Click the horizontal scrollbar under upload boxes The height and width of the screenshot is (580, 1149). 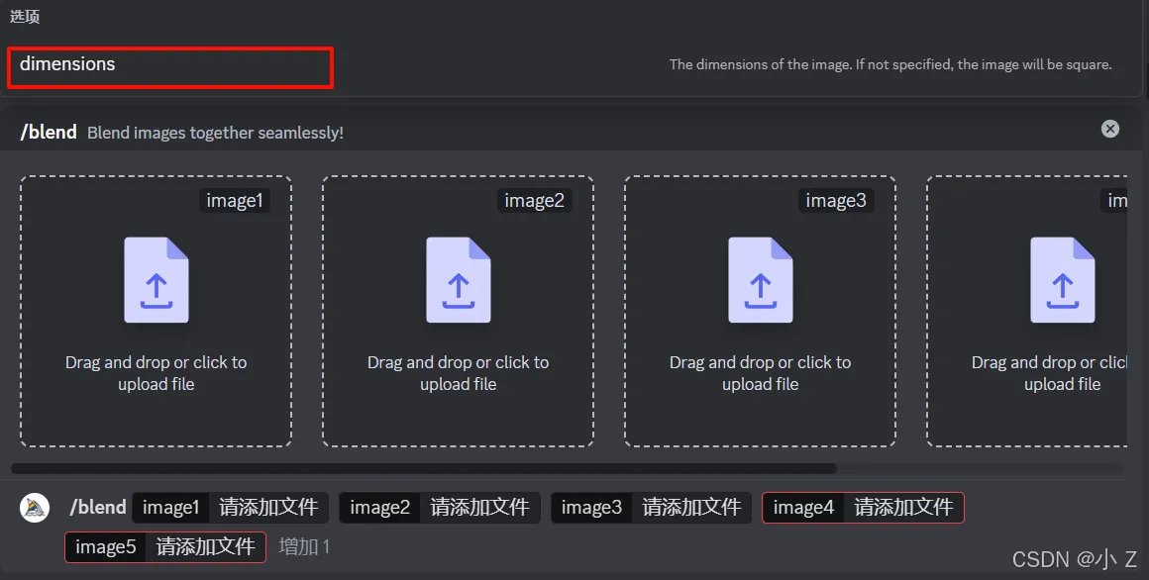(x=424, y=468)
